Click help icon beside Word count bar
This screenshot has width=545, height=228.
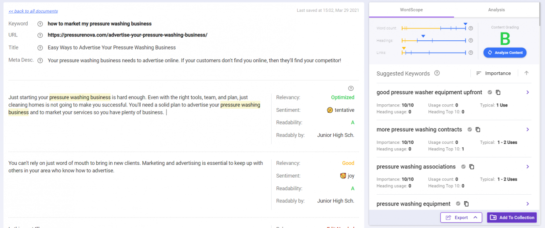[x=471, y=28]
